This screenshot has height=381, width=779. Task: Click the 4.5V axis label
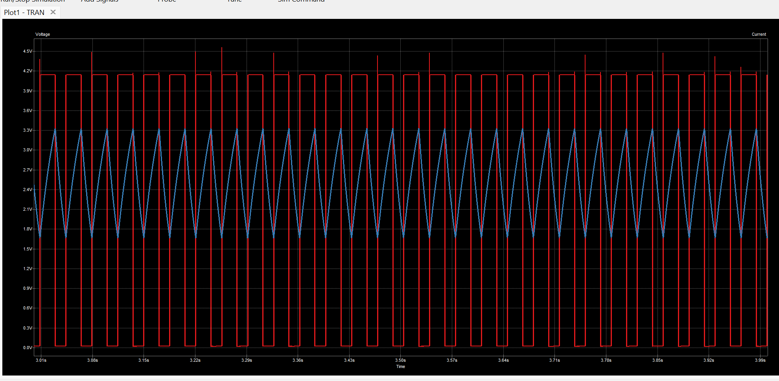28,51
